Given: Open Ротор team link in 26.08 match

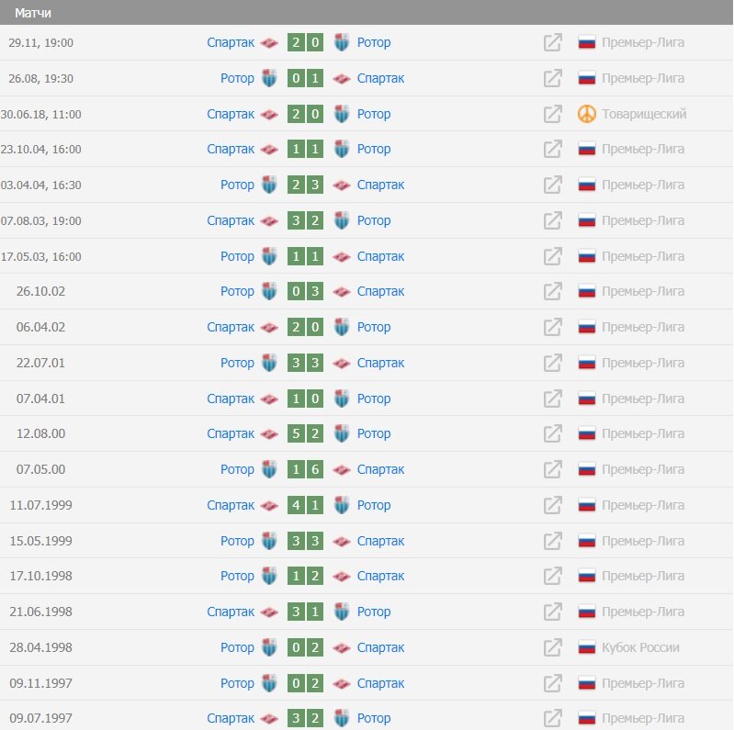Looking at the screenshot, I should tap(237, 78).
